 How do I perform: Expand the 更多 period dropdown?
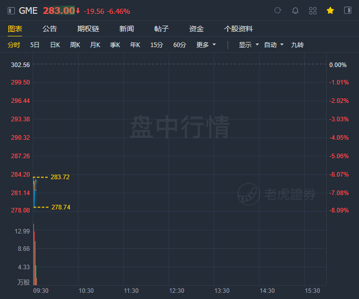[206, 45]
